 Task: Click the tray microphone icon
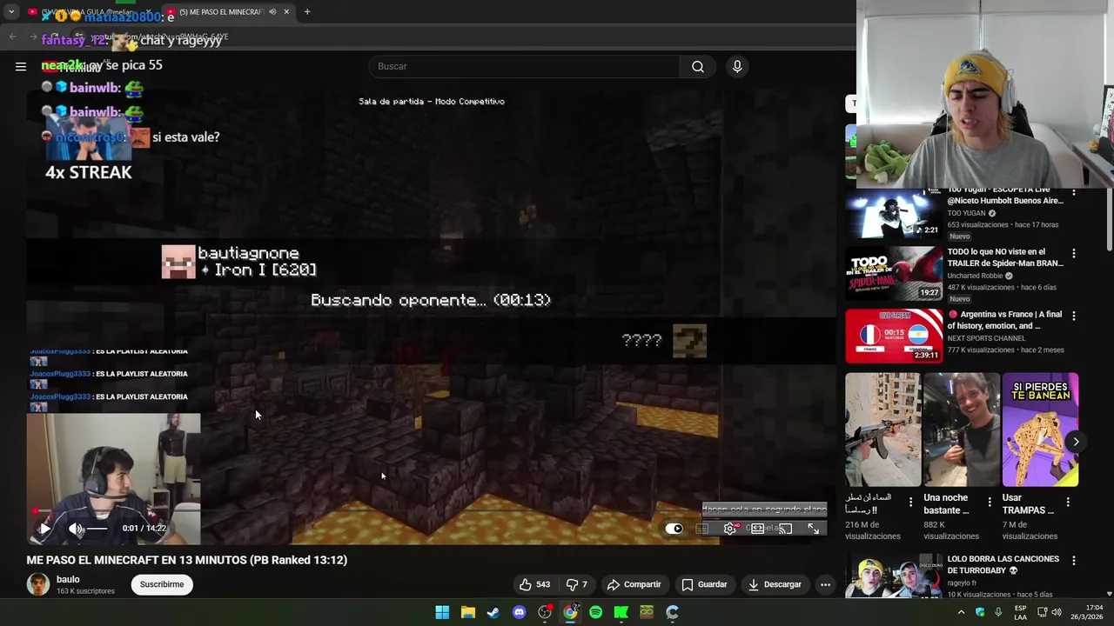[x=997, y=612]
